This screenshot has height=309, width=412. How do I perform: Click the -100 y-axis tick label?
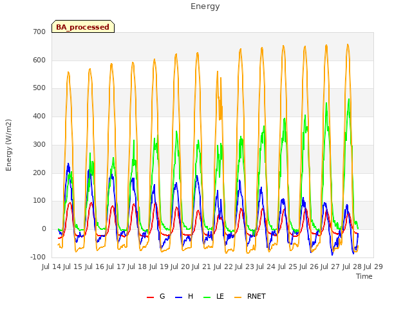(x=38, y=257)
